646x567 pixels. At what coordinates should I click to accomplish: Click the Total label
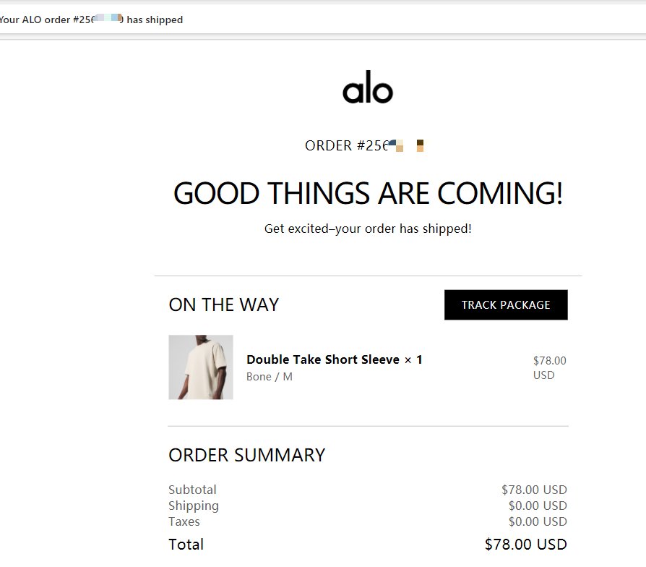pyautogui.click(x=186, y=545)
